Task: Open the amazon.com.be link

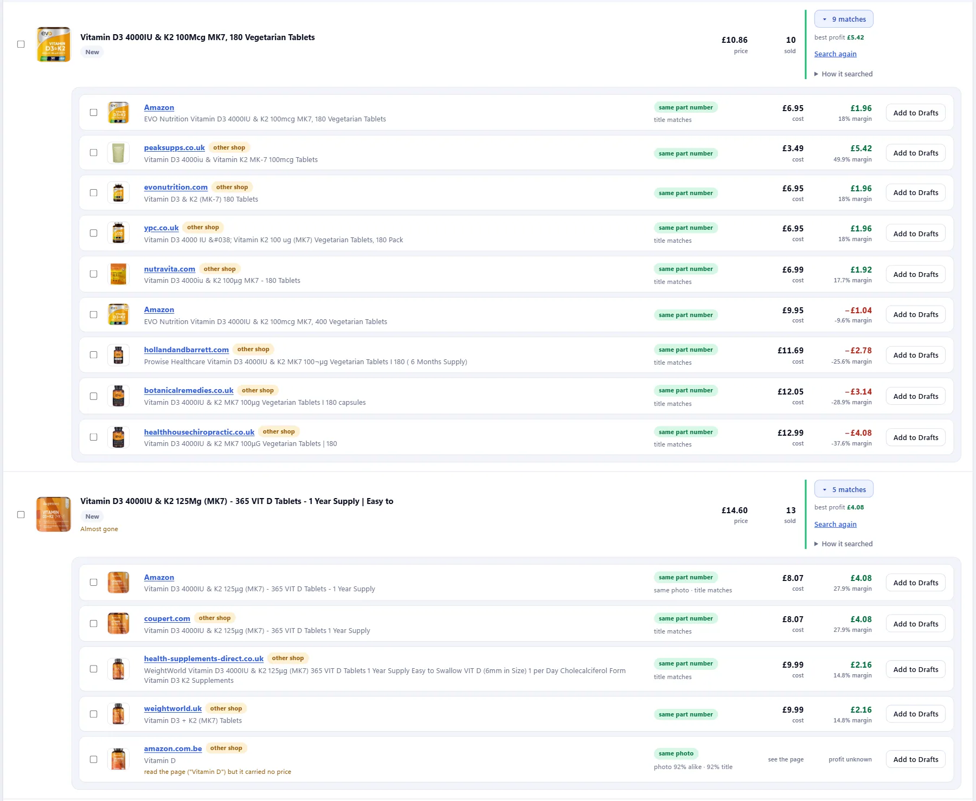Action: [173, 748]
